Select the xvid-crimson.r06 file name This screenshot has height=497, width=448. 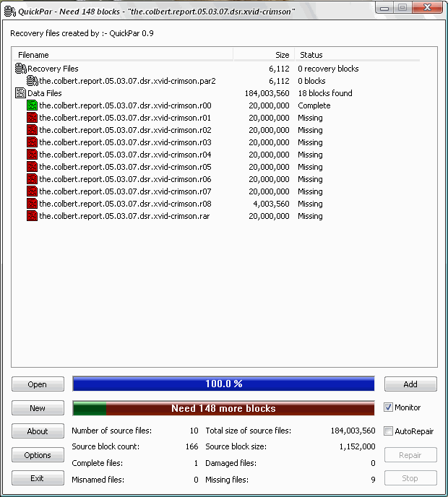point(125,179)
